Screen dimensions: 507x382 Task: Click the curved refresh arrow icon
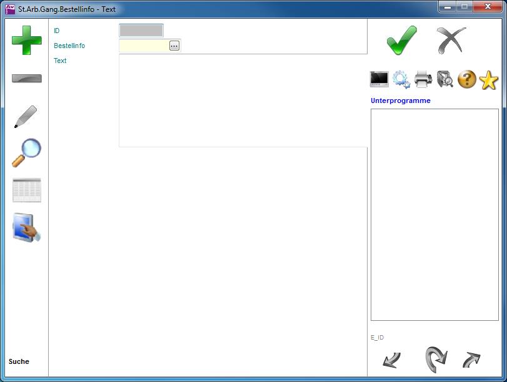click(436, 360)
